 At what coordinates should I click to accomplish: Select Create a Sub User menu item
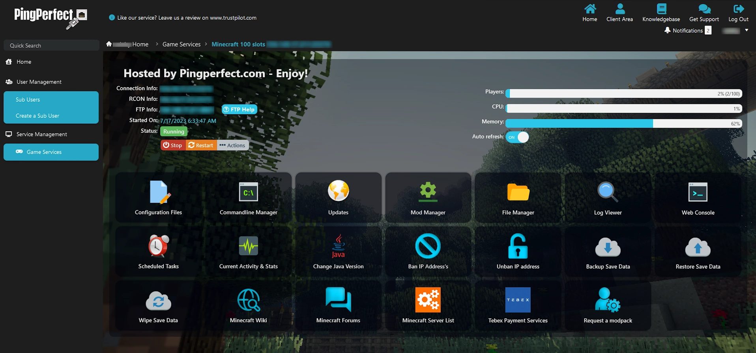coord(37,116)
